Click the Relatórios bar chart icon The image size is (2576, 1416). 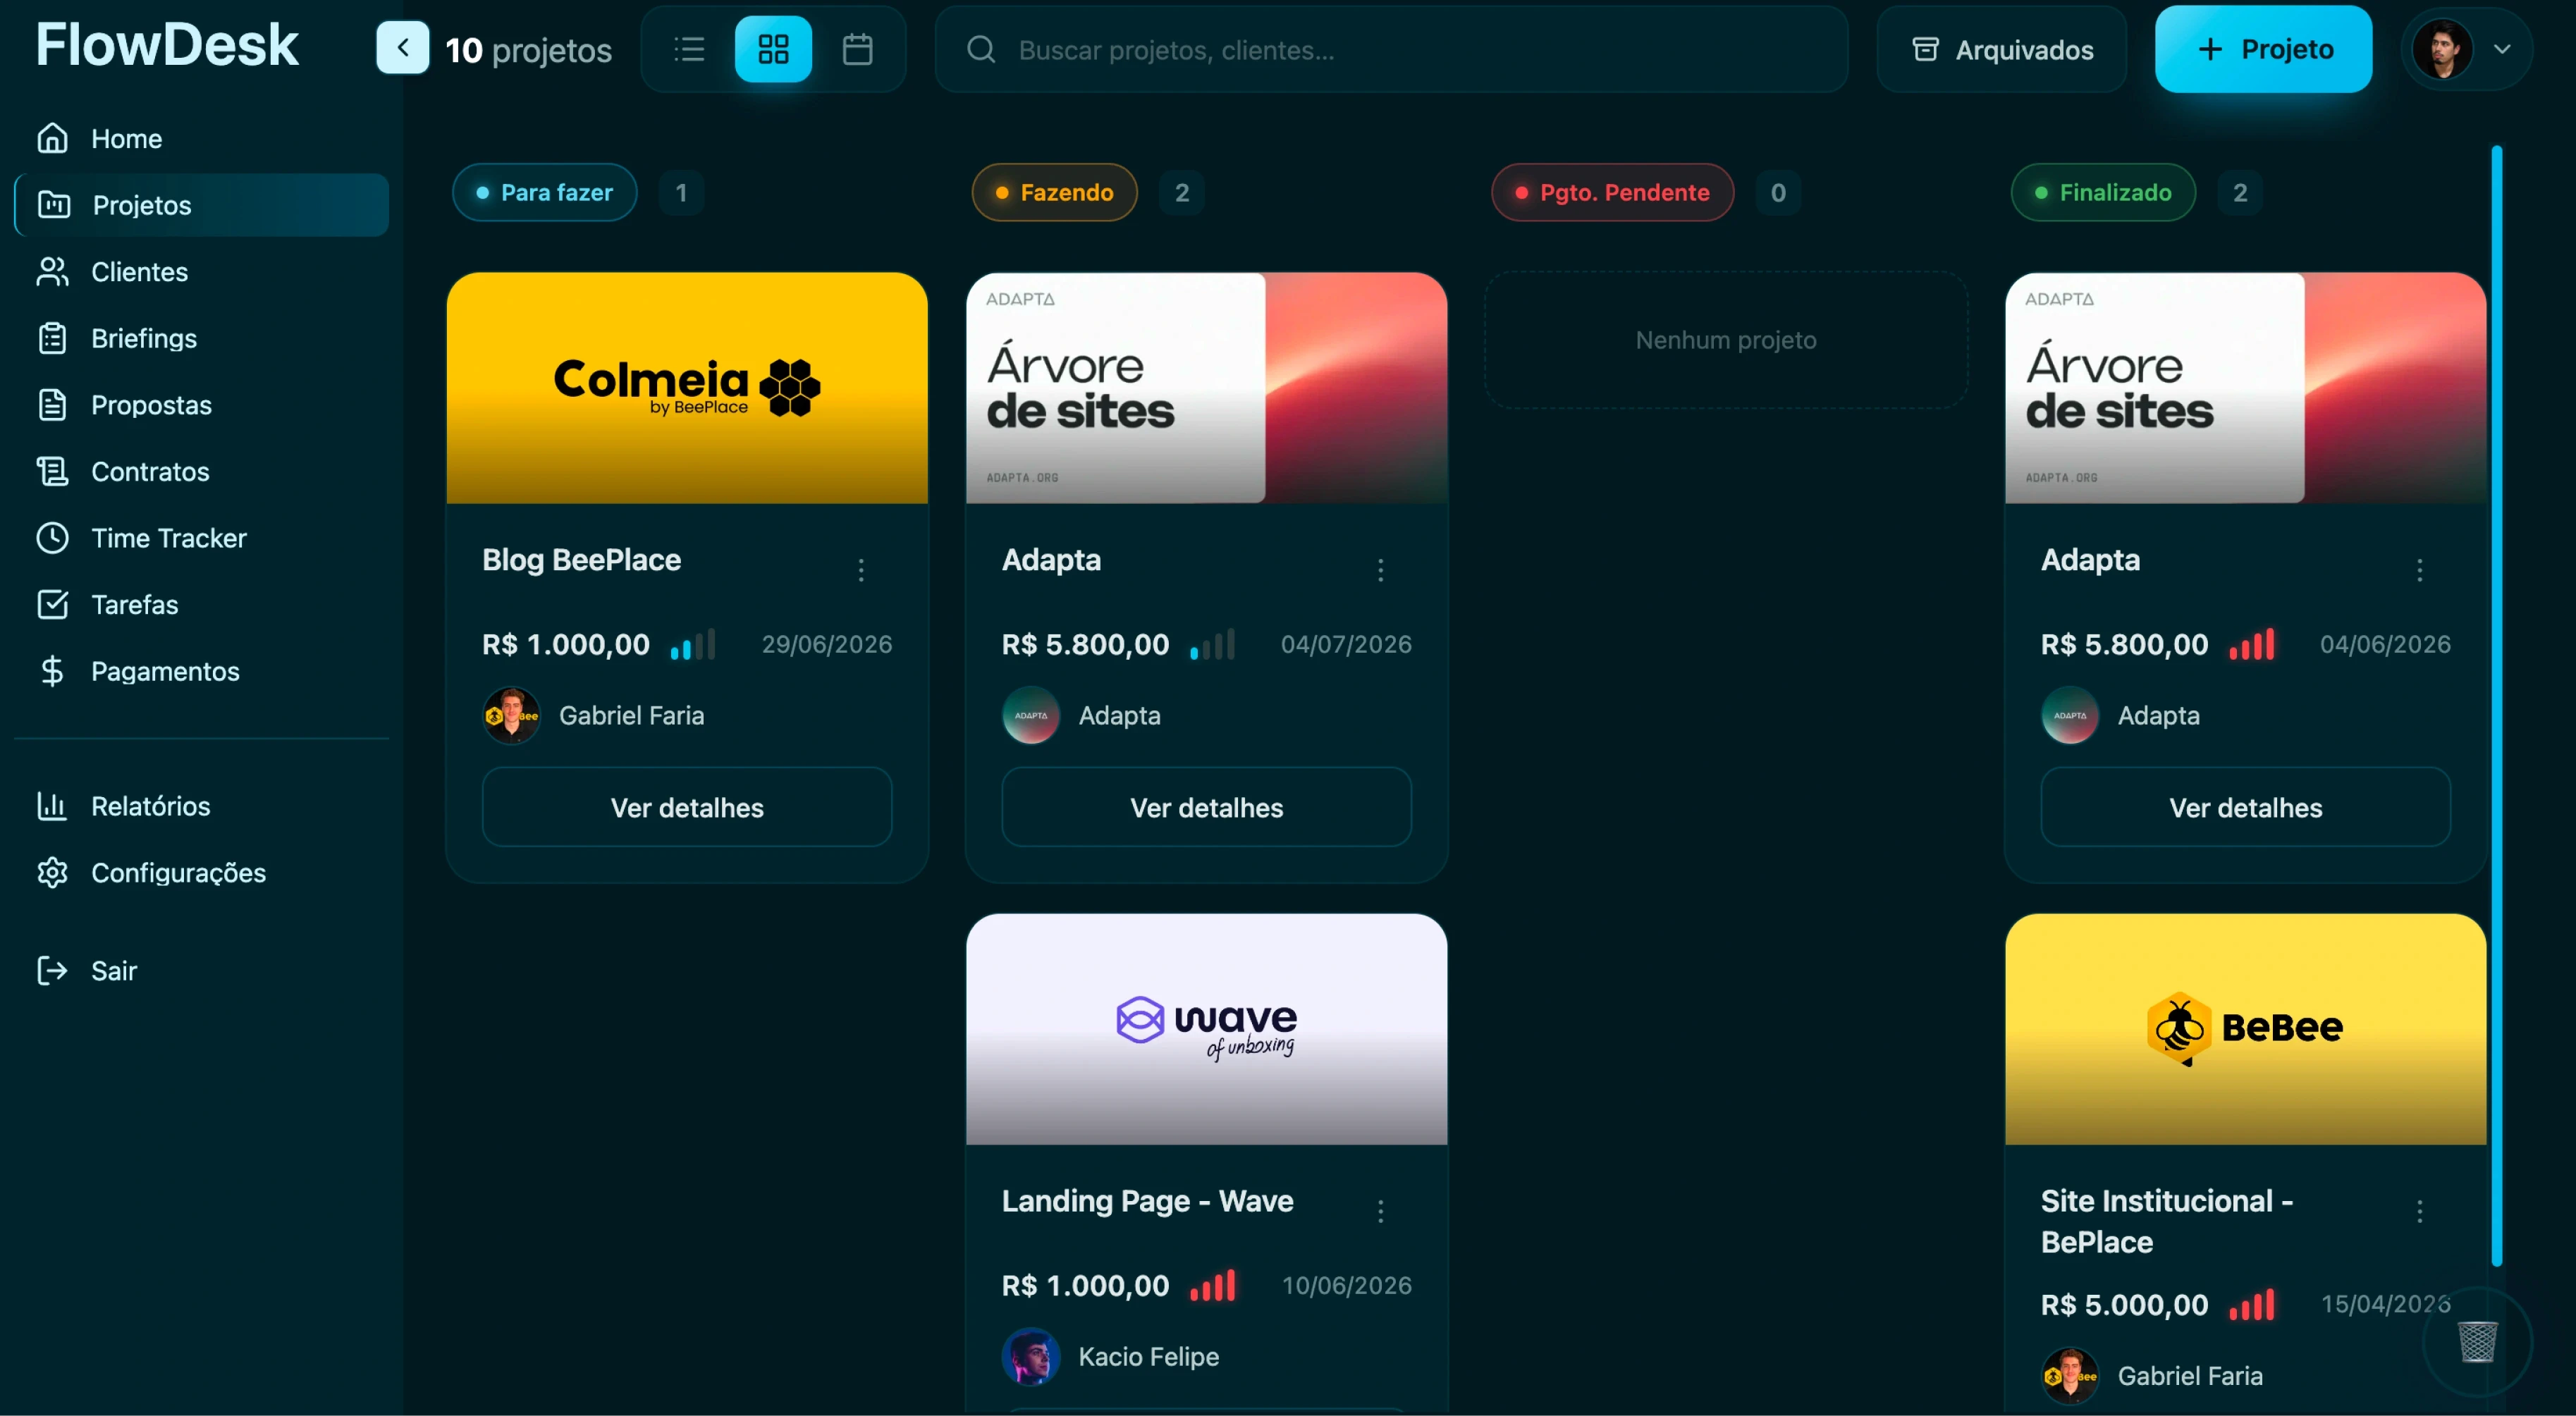pyautogui.click(x=52, y=806)
